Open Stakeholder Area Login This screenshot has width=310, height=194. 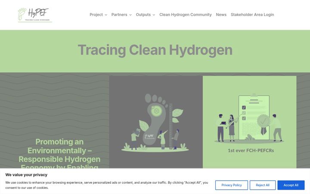point(252,15)
